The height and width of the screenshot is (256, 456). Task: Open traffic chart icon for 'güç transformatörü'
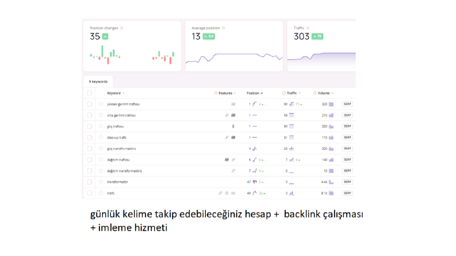292,149
